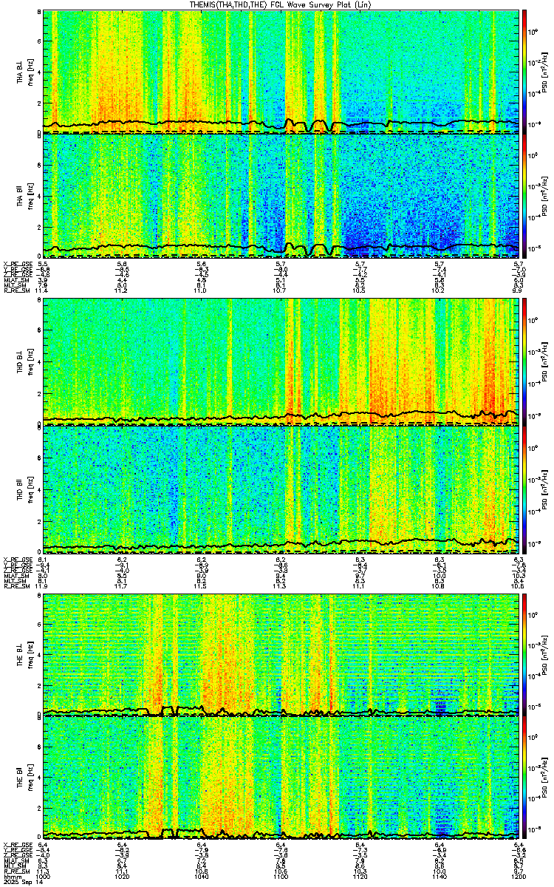Click the THE BL panel PSD color bar

pyautogui.click(x=524, y=654)
